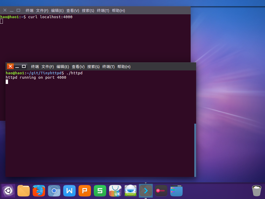Open the Firefox browser from the dock
The width and height of the screenshot is (265, 199).
click(39, 190)
